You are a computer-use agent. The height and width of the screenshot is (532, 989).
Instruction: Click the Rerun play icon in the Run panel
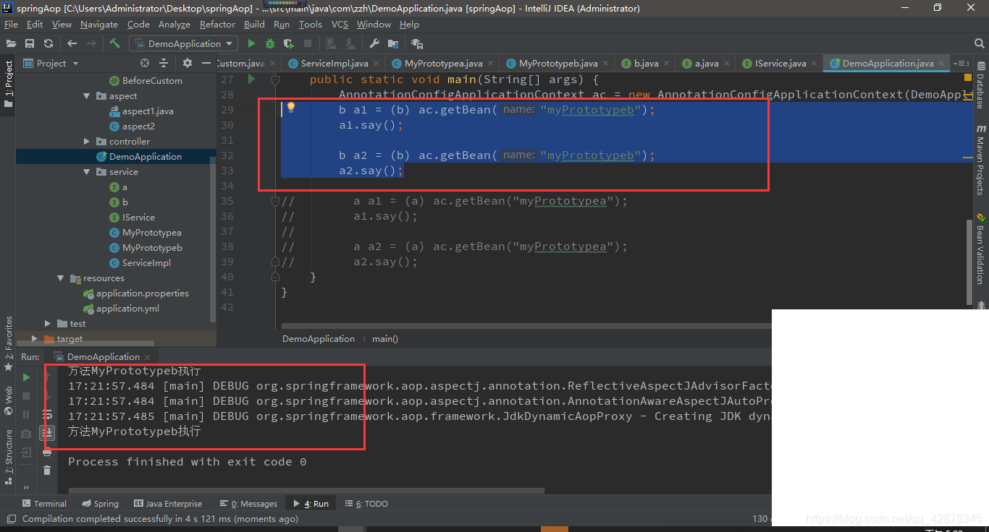point(26,377)
